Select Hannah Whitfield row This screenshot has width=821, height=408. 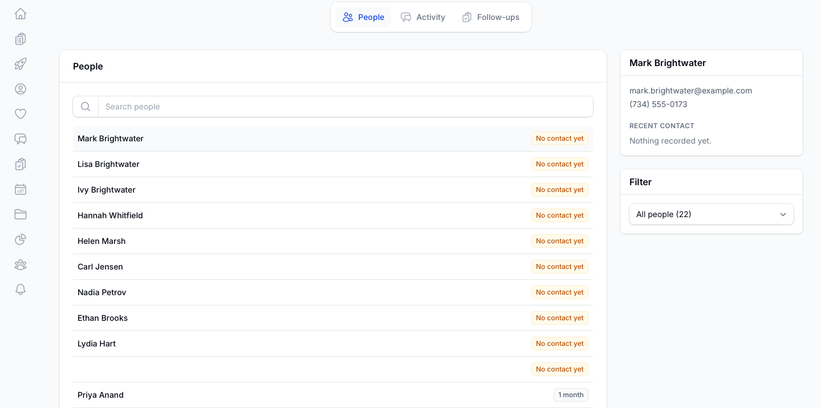point(333,215)
